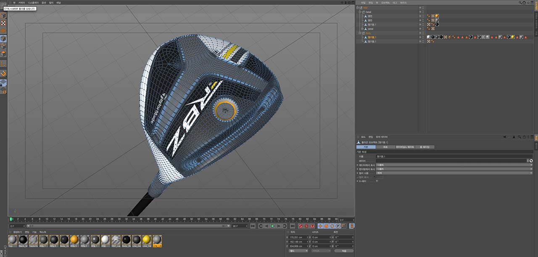The width and height of the screenshot is (538, 257).
Task: Toggle Autokeying red button
Action: (x=306, y=226)
